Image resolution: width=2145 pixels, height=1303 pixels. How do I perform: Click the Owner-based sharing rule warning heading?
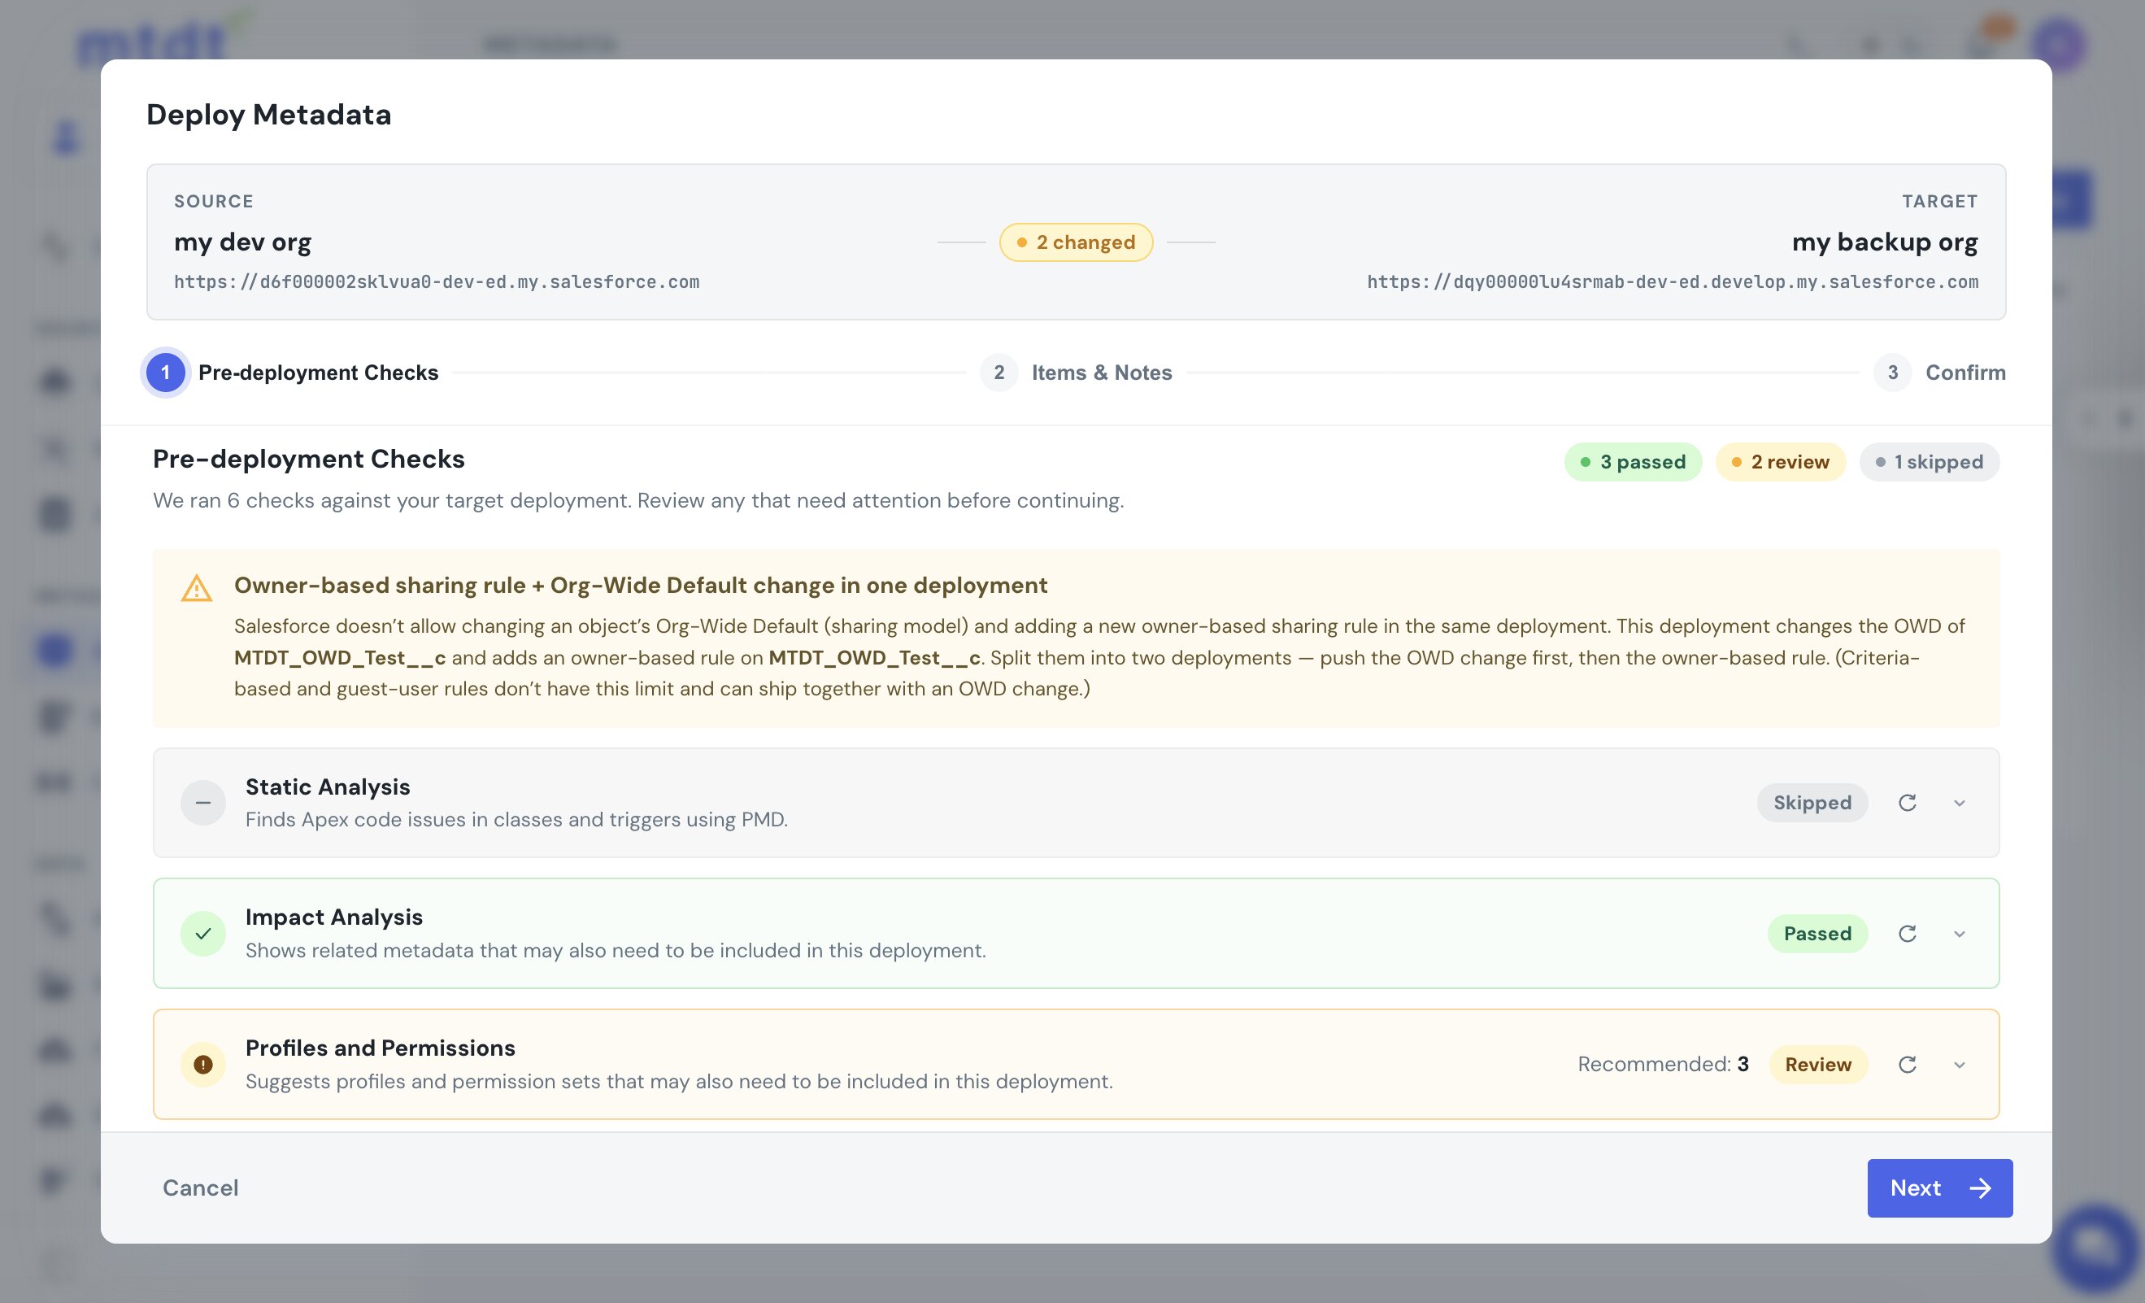pyautogui.click(x=641, y=586)
